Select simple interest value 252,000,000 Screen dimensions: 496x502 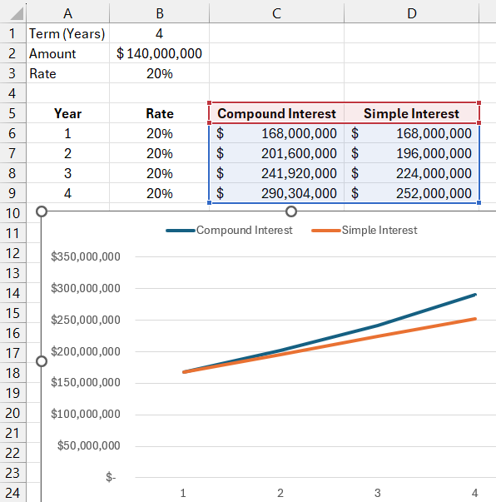(x=411, y=193)
